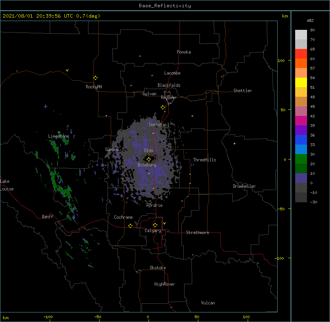Click the white plus marker northwest of Drumheller

point(234,143)
